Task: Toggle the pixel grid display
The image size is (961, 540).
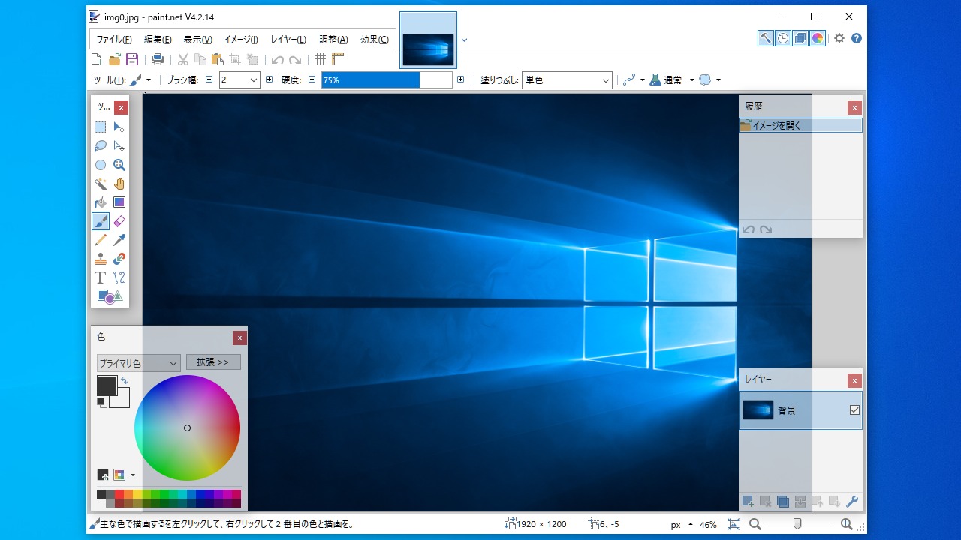Action: 321,59
